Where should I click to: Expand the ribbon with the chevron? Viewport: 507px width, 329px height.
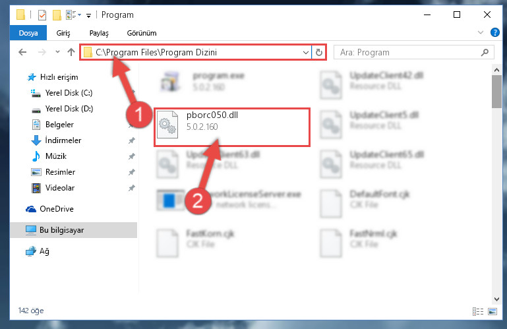coord(481,32)
